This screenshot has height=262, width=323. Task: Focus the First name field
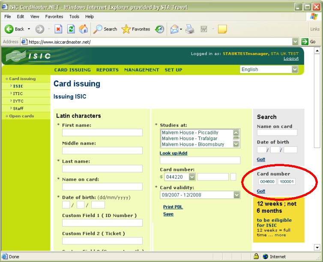click(102, 133)
